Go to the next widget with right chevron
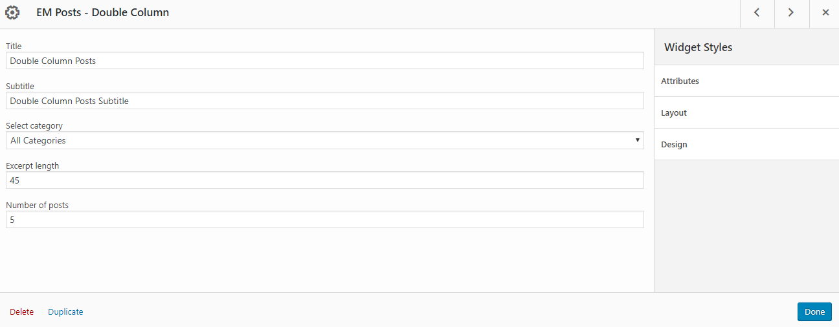Screen dimensions: 839x327 point(791,14)
